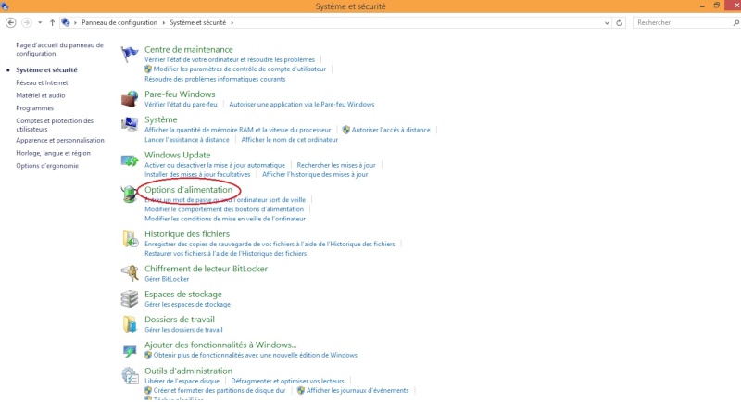Click the Espaces de stockage drives icon

pos(130,299)
